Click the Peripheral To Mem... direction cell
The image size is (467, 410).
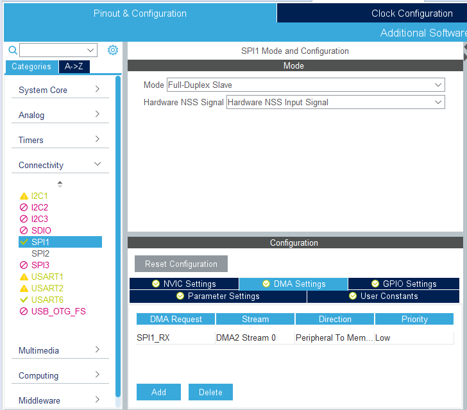pyautogui.click(x=334, y=338)
